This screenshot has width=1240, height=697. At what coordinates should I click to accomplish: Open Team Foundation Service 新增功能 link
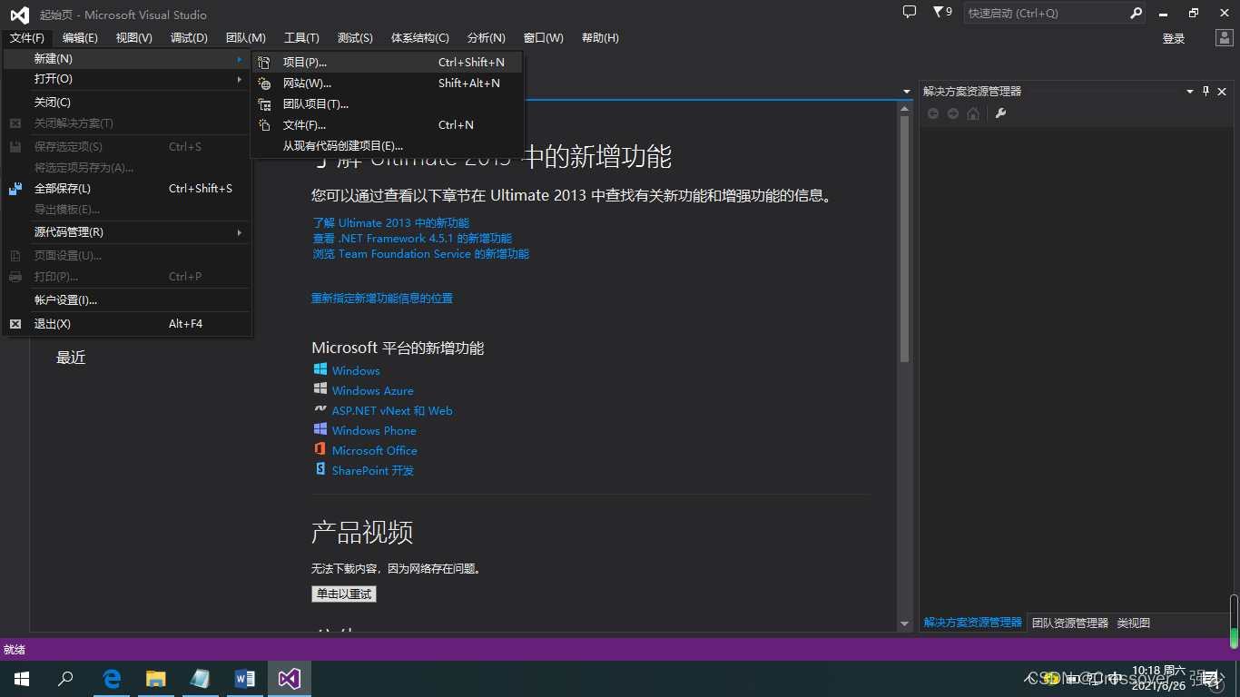(x=420, y=254)
